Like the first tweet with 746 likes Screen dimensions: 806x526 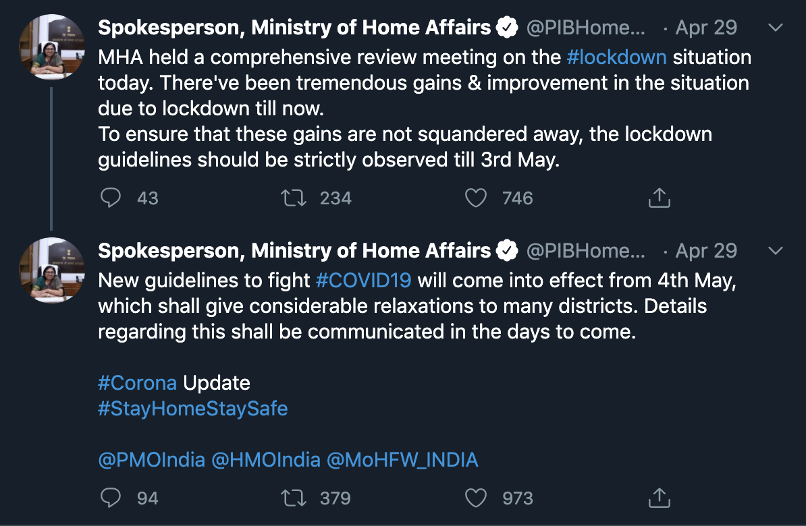coord(475,198)
